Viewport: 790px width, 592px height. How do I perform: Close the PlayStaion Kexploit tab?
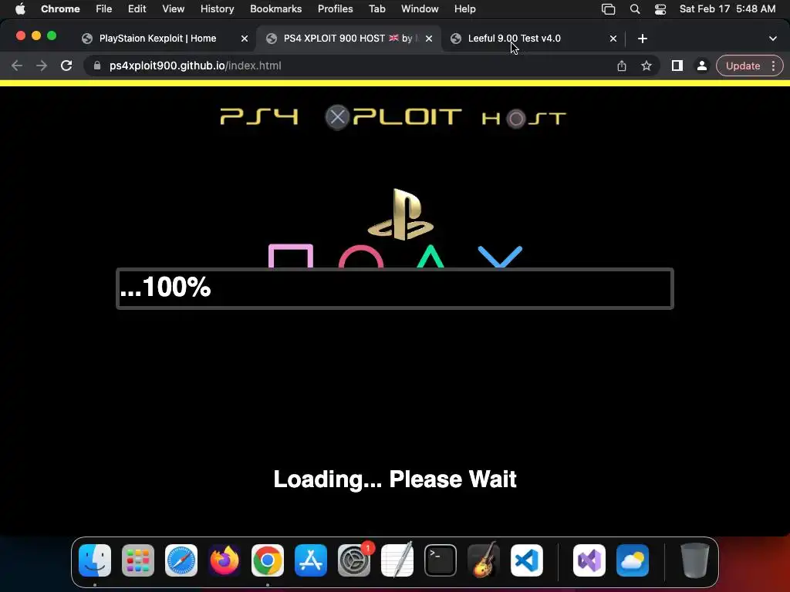pyautogui.click(x=245, y=39)
